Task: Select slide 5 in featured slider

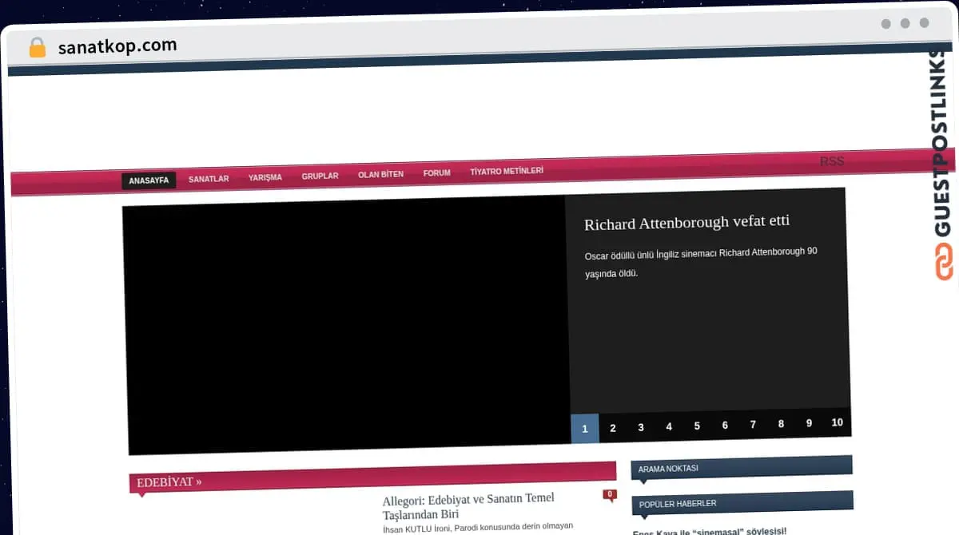Action: point(697,426)
